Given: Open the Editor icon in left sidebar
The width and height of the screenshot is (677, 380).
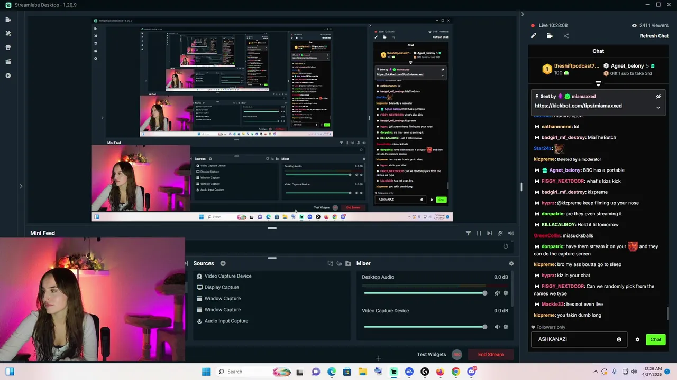Looking at the screenshot, I should point(8,20).
